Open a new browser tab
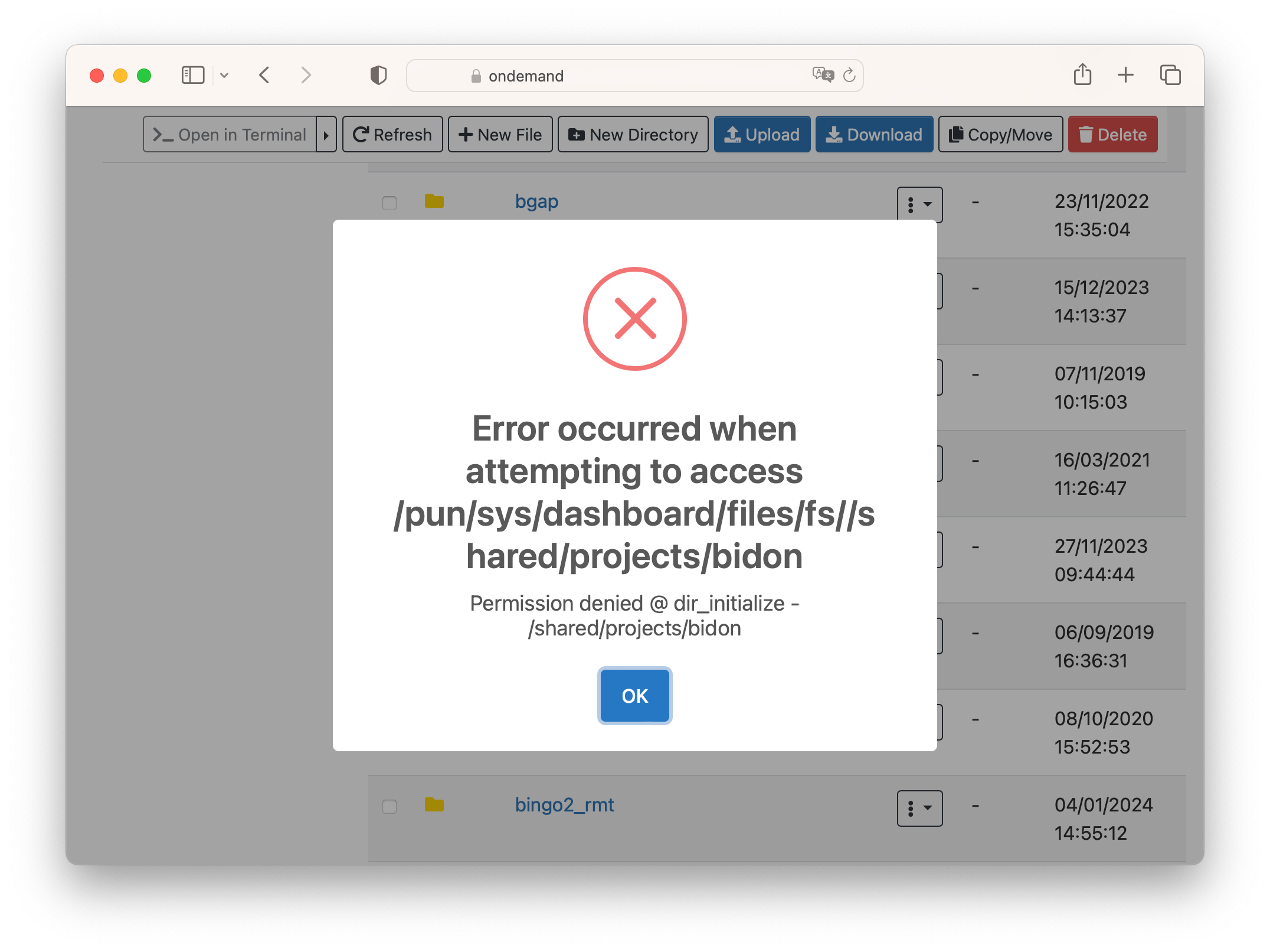This screenshot has height=952, width=1270. [1125, 75]
